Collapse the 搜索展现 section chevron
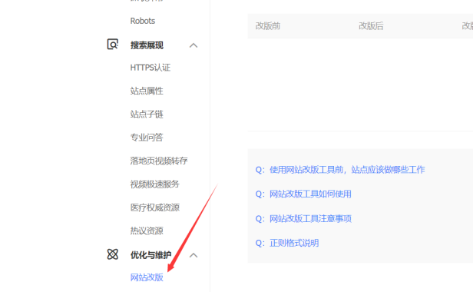 [x=193, y=45]
